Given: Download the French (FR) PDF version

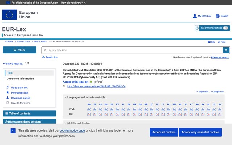Looking at the screenshot, I should pos(134,115).
